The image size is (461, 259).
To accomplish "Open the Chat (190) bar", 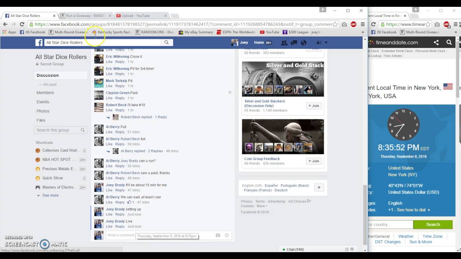I will [x=295, y=249].
